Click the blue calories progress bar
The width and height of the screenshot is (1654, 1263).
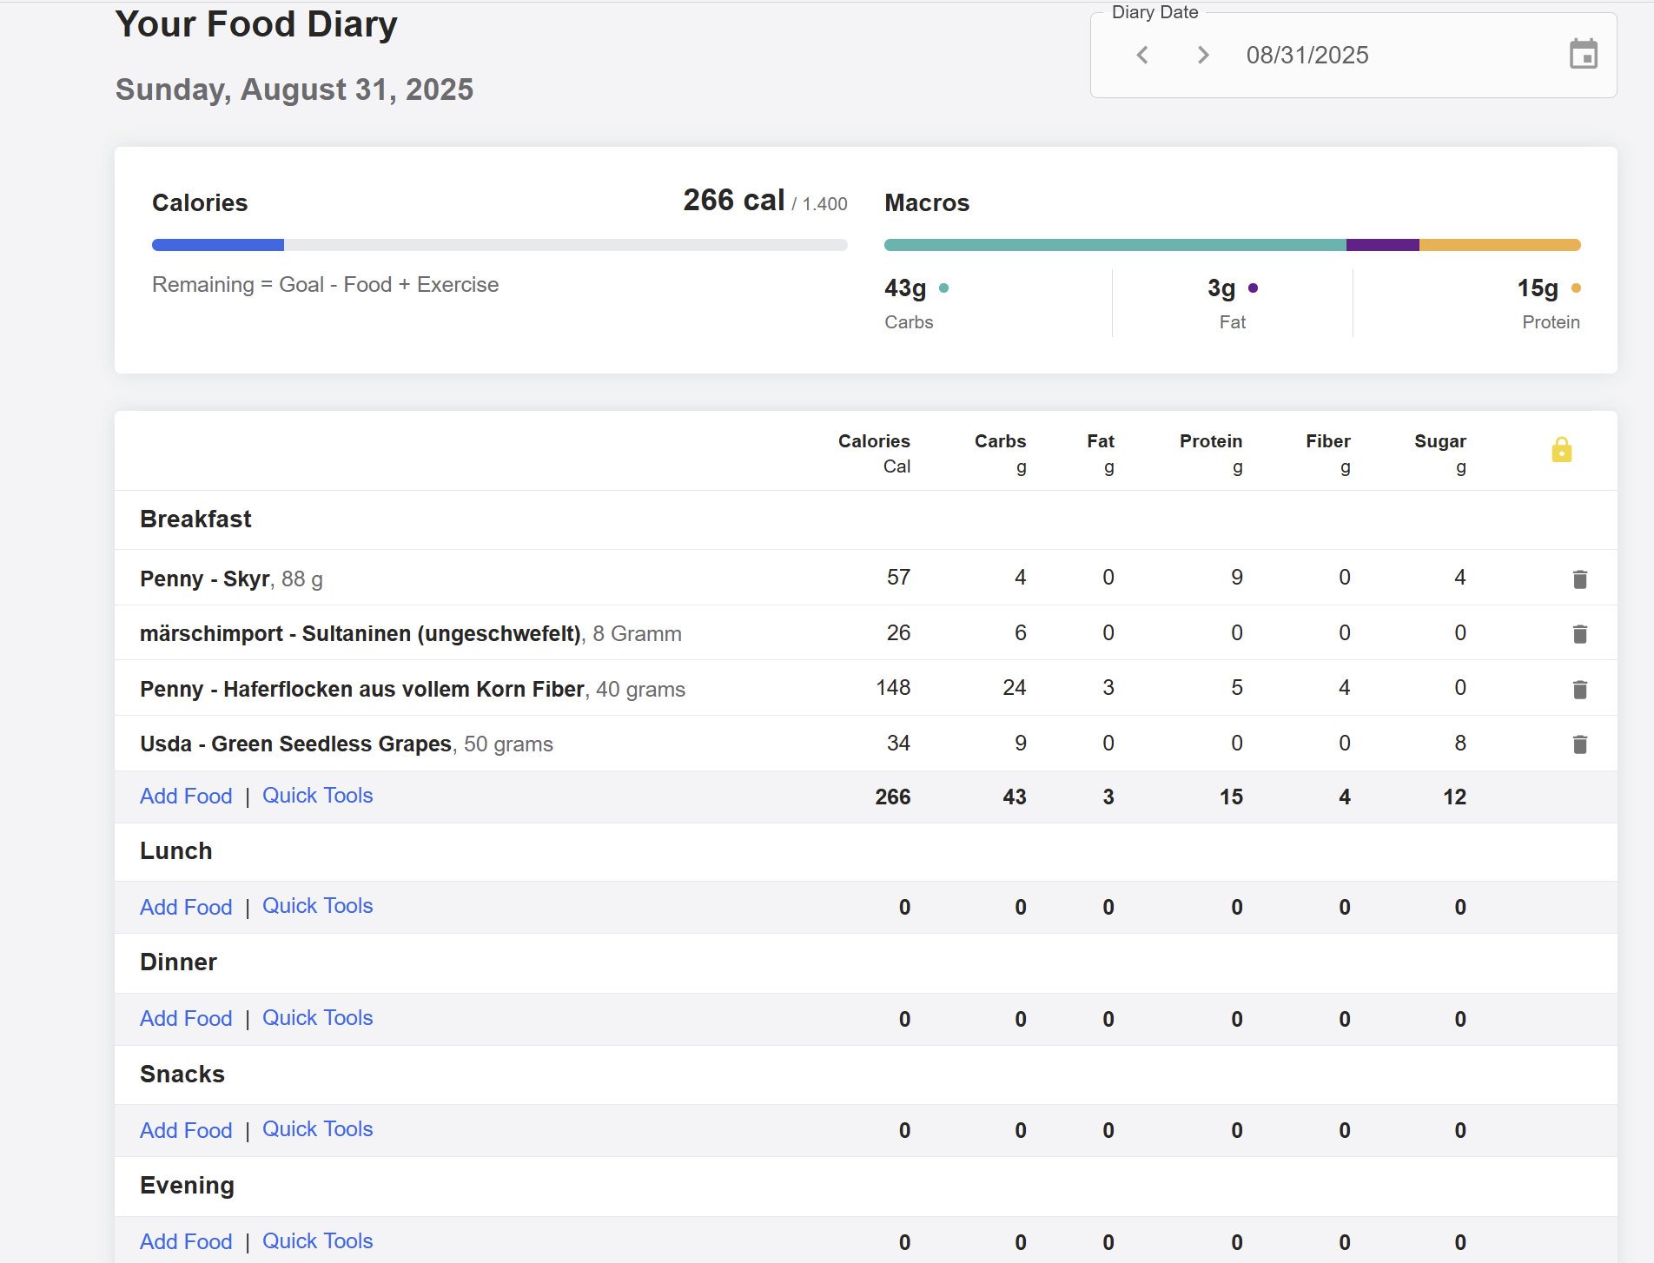[218, 245]
